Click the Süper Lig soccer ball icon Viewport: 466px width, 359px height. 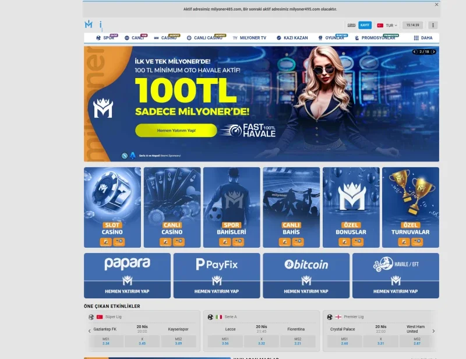coord(91,317)
